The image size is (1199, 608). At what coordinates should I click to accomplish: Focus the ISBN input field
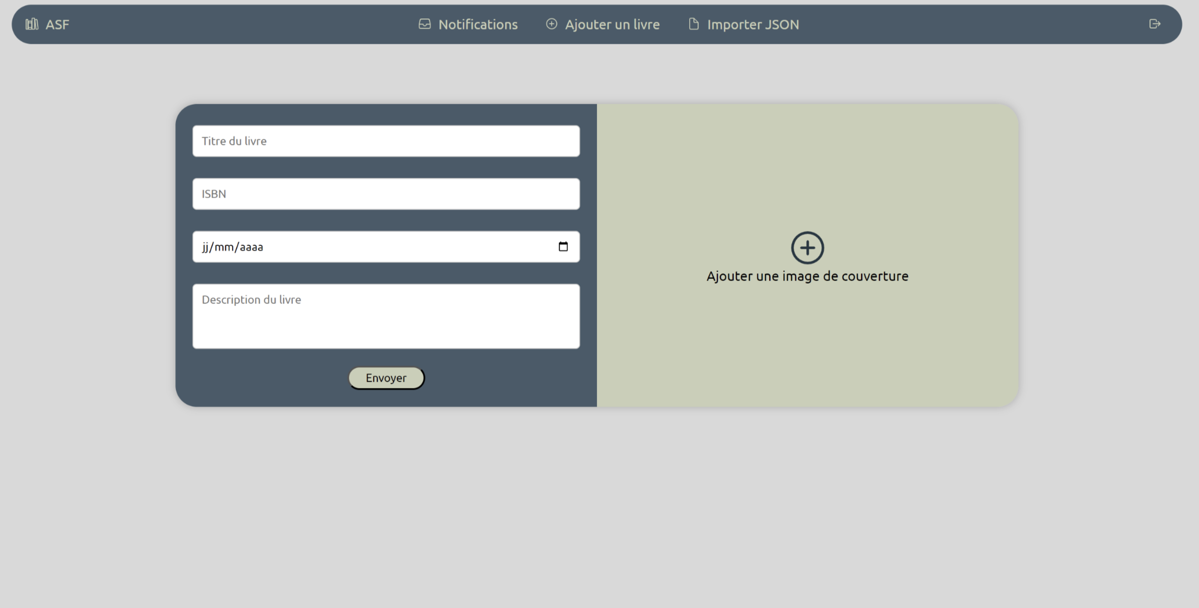[386, 194]
